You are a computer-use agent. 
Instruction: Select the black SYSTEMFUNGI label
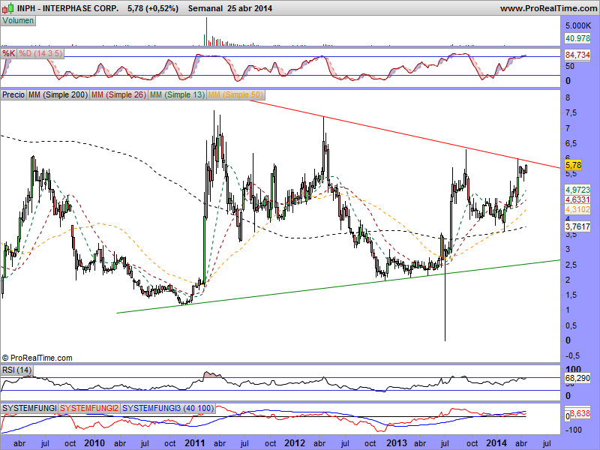pyautogui.click(x=29, y=408)
